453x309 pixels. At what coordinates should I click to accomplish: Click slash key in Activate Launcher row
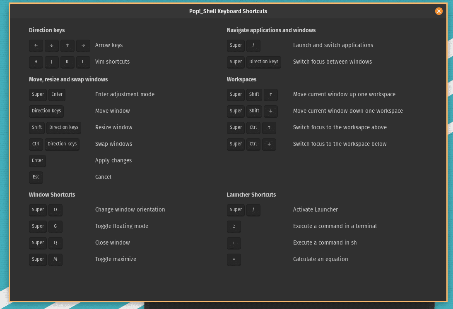[253, 210]
